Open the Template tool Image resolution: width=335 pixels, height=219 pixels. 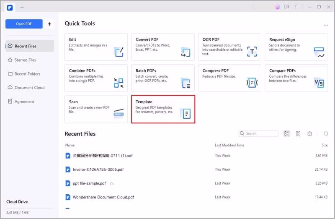coord(163,109)
